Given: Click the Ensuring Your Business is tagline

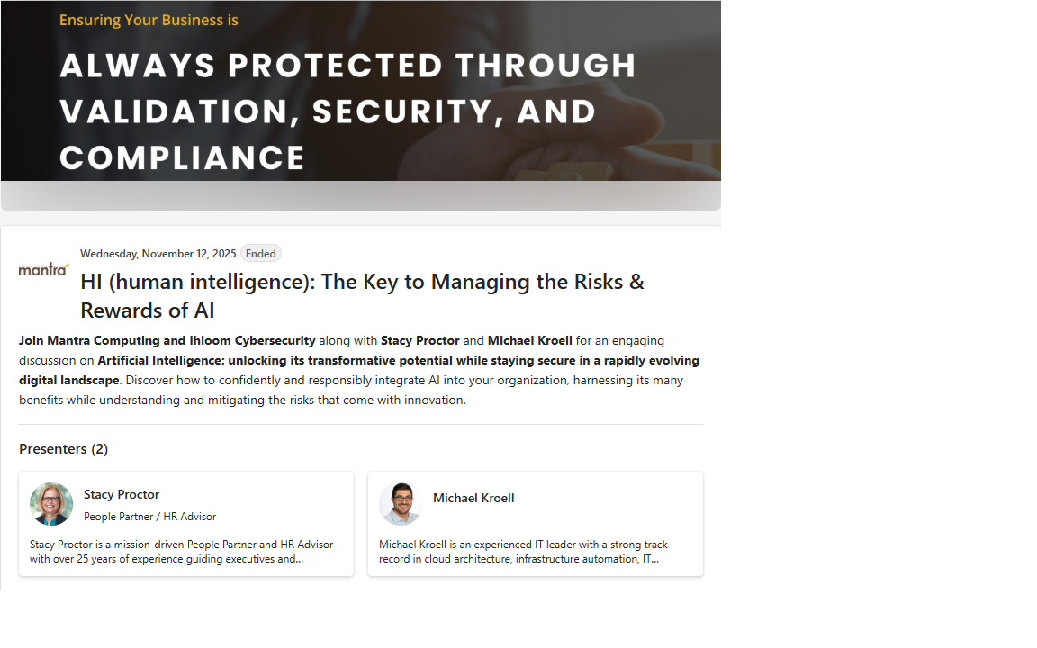Looking at the screenshot, I should (149, 20).
